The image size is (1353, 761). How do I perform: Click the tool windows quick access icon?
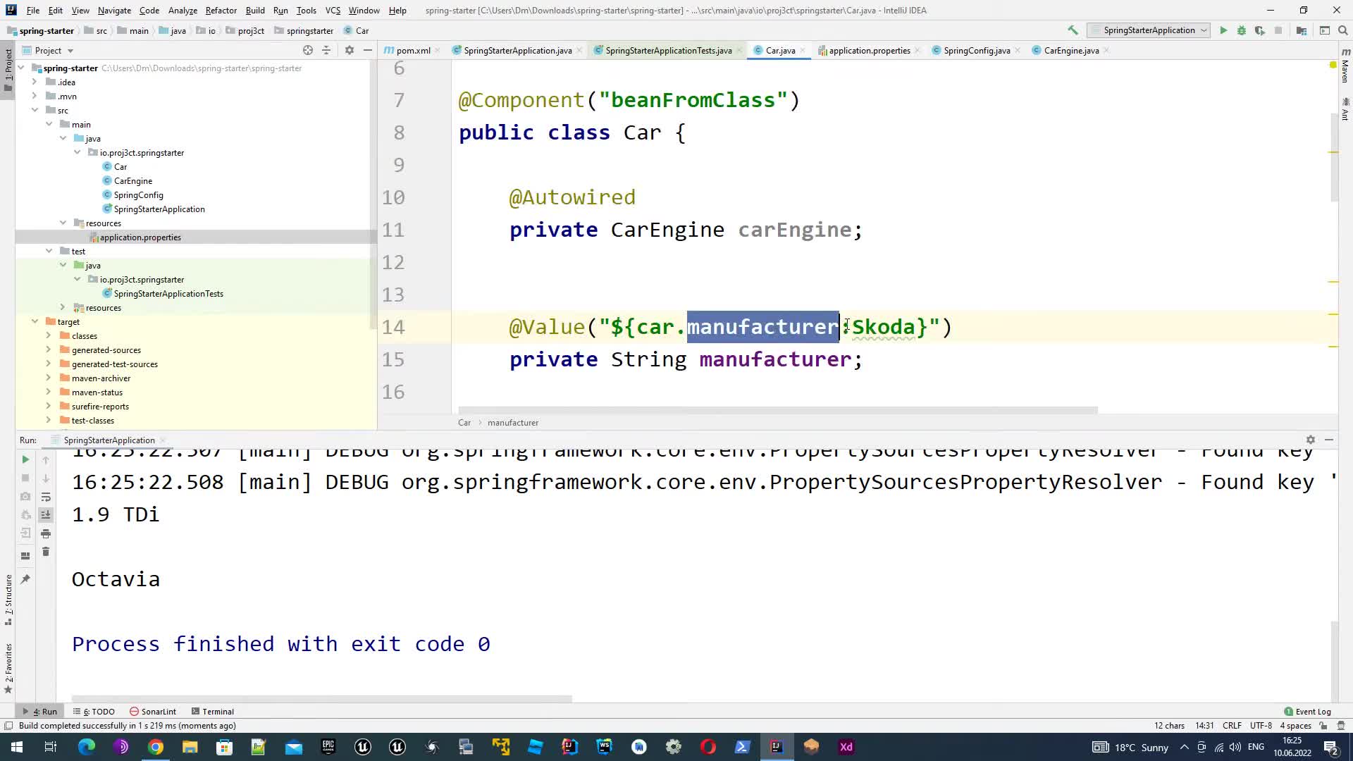[x=8, y=726]
